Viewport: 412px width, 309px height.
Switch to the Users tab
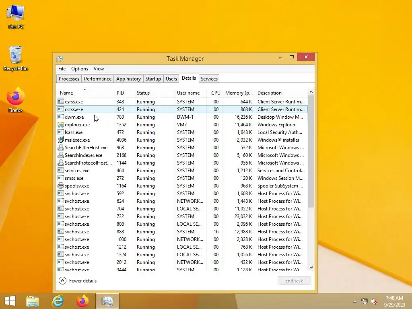171,79
